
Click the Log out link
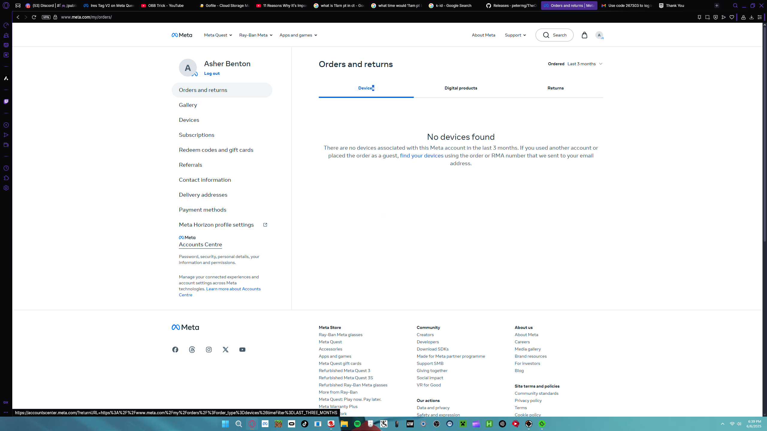point(212,73)
